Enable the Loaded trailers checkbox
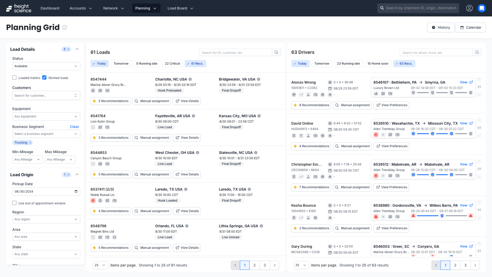492x277 pixels. (14, 77)
